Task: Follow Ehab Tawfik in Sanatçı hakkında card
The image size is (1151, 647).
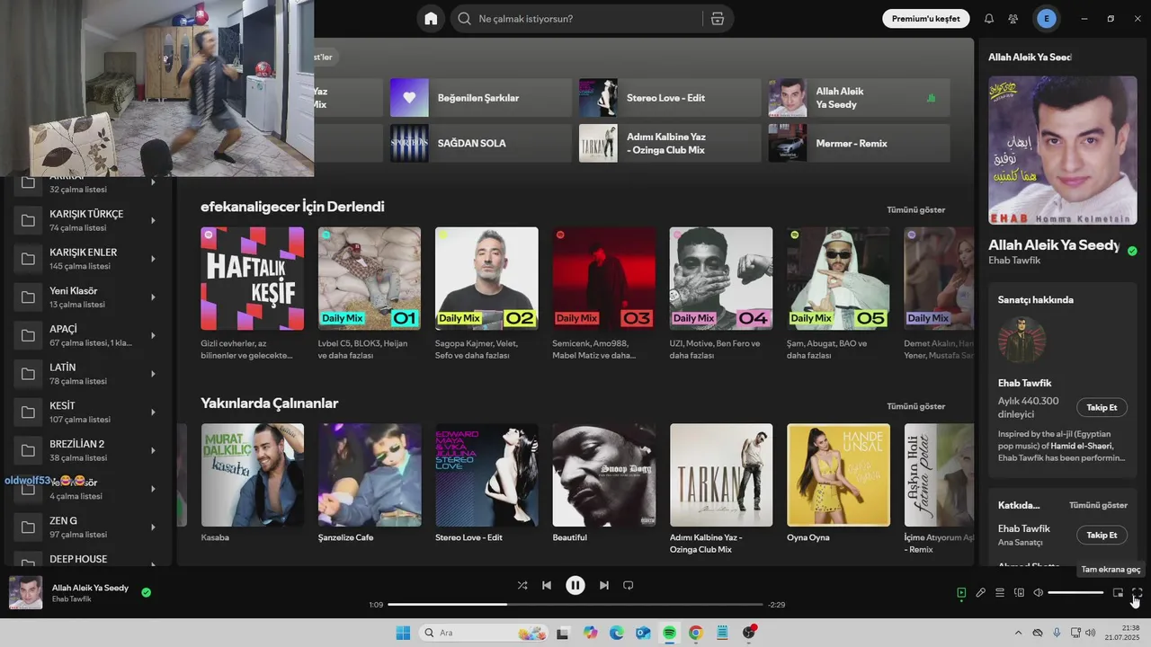Action: coord(1102,407)
